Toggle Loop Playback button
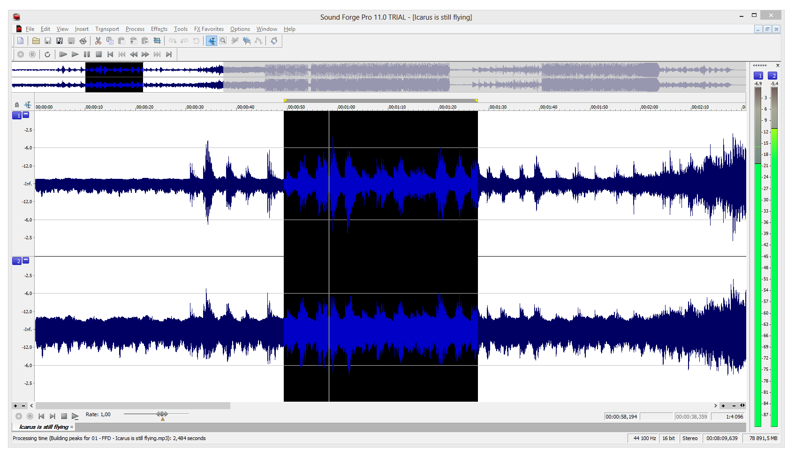The image size is (795, 456). pyautogui.click(x=47, y=55)
